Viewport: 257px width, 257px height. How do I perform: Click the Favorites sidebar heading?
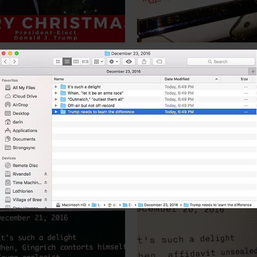click(x=10, y=81)
